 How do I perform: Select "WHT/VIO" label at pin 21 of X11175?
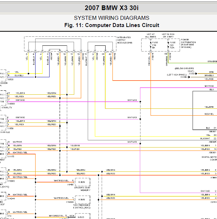pyautogui.click(x=17, y=142)
